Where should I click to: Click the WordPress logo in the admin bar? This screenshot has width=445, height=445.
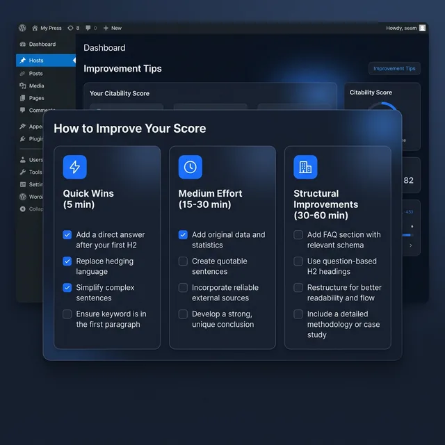click(23, 28)
